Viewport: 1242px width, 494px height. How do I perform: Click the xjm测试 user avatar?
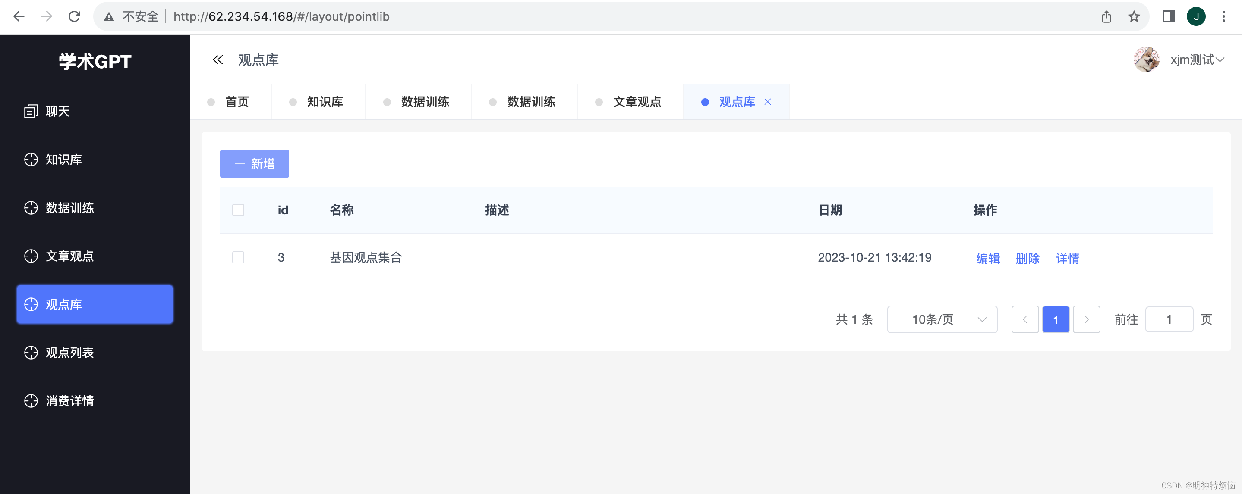click(1146, 60)
